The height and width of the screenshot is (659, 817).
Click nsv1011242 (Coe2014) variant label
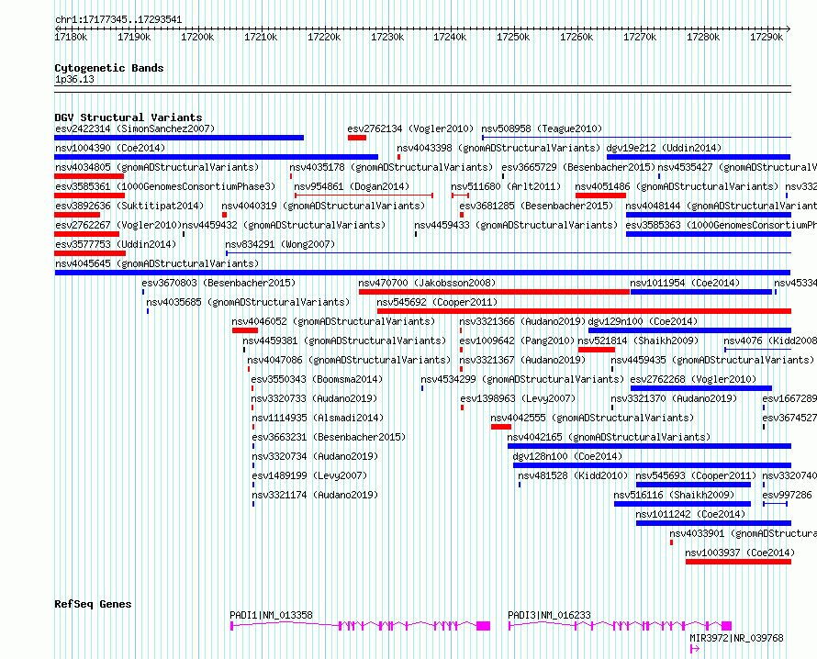(690, 514)
